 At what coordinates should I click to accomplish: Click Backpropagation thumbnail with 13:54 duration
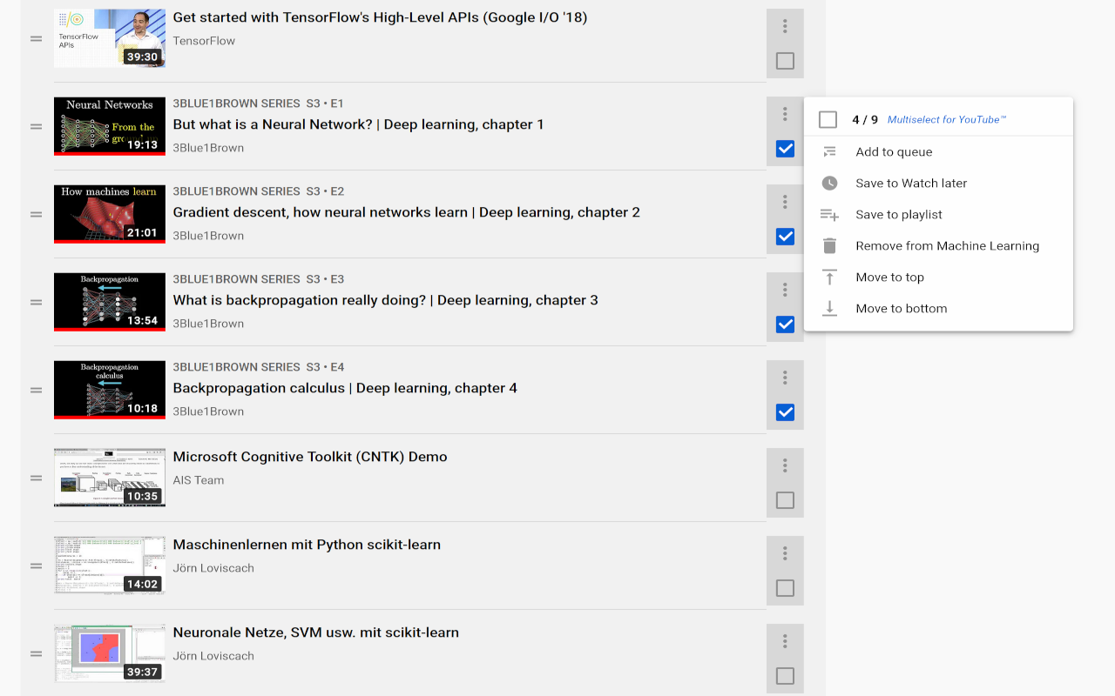pyautogui.click(x=110, y=302)
